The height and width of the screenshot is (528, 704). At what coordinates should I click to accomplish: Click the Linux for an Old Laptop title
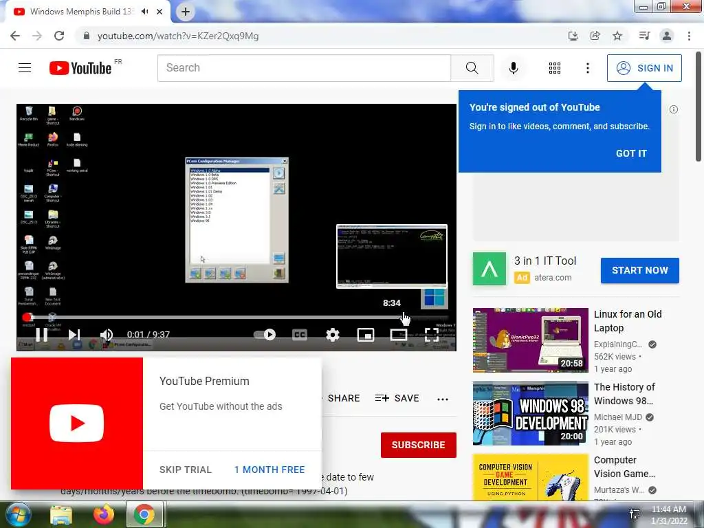628,321
